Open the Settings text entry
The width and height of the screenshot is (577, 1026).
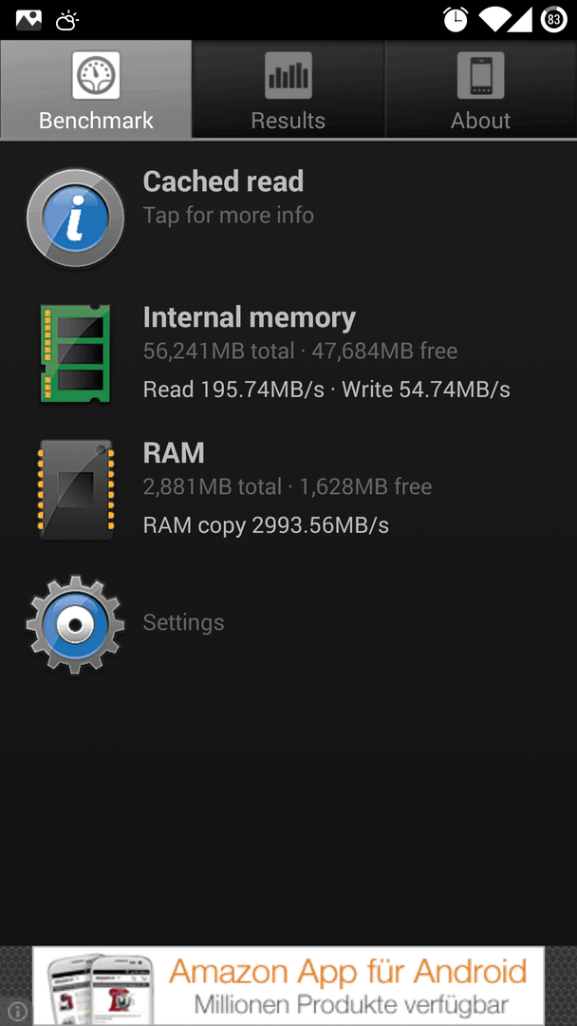tap(183, 622)
